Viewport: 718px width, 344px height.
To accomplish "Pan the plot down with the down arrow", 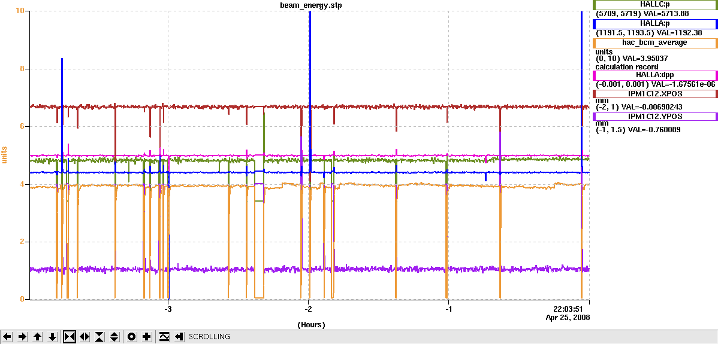I will click(53, 337).
